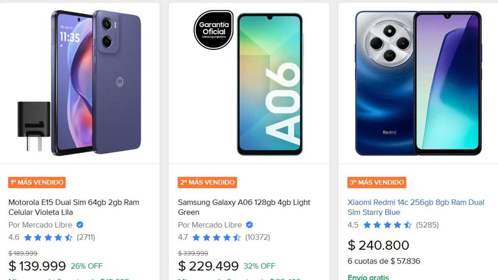Viewport: 498px width, 280px height.
Task: Click the 1º MÁS VENDIDO badge
Action: point(36,182)
